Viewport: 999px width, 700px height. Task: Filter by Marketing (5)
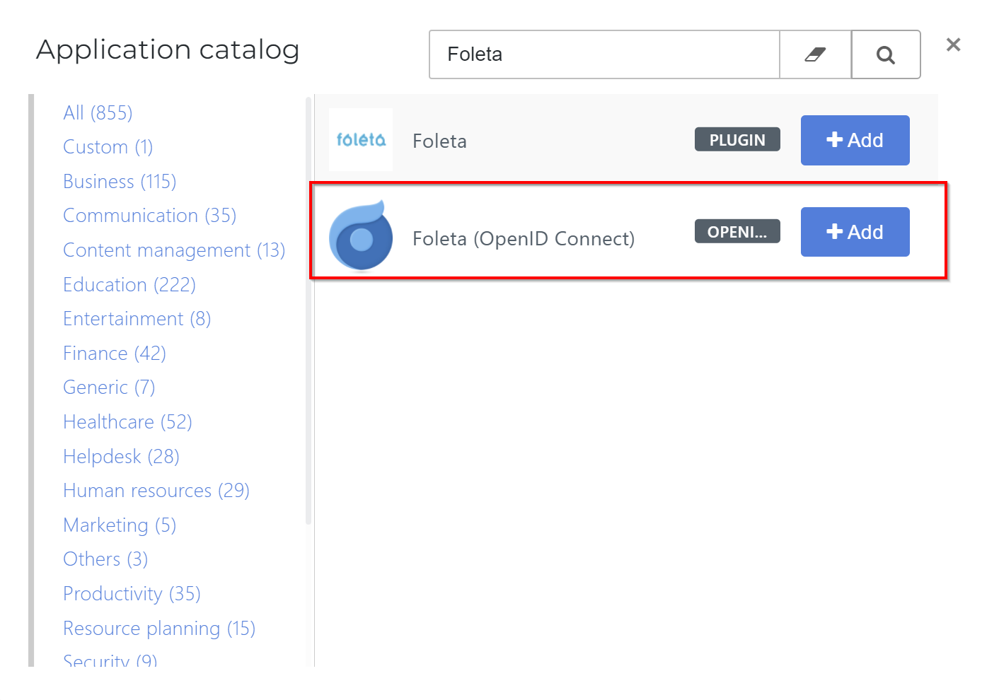[x=120, y=525]
